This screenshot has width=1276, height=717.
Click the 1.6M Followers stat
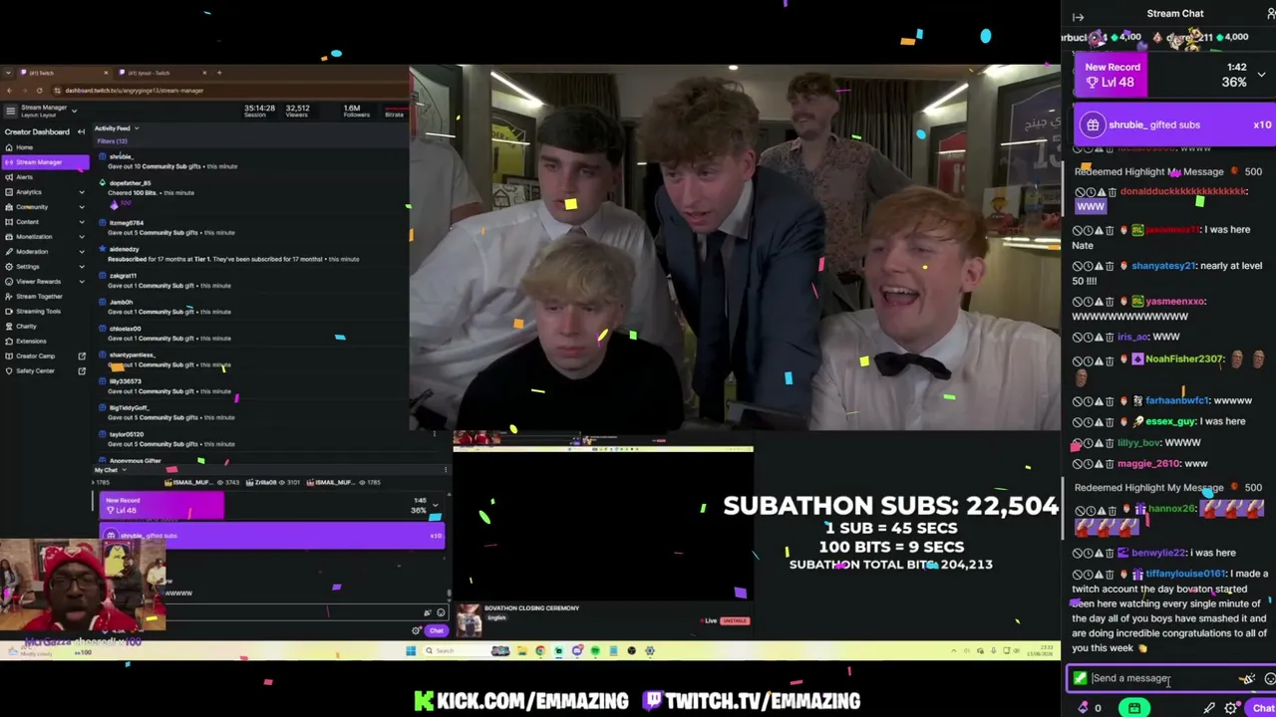[x=357, y=111]
